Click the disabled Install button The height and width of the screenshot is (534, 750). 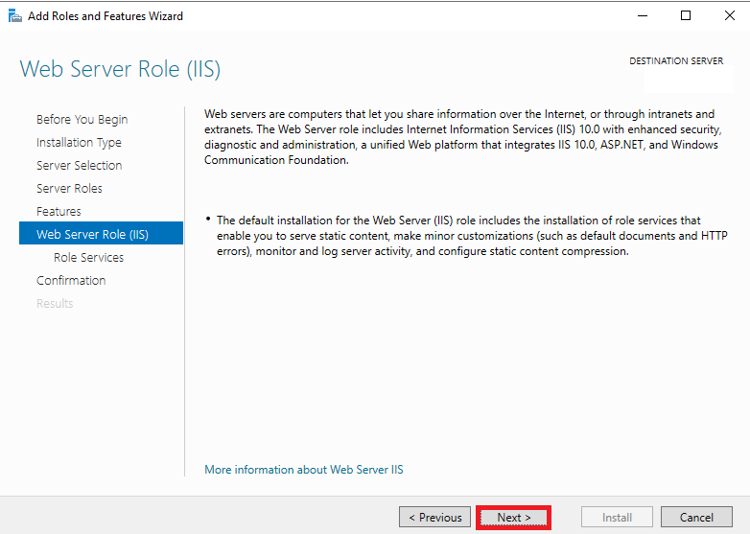point(617,518)
